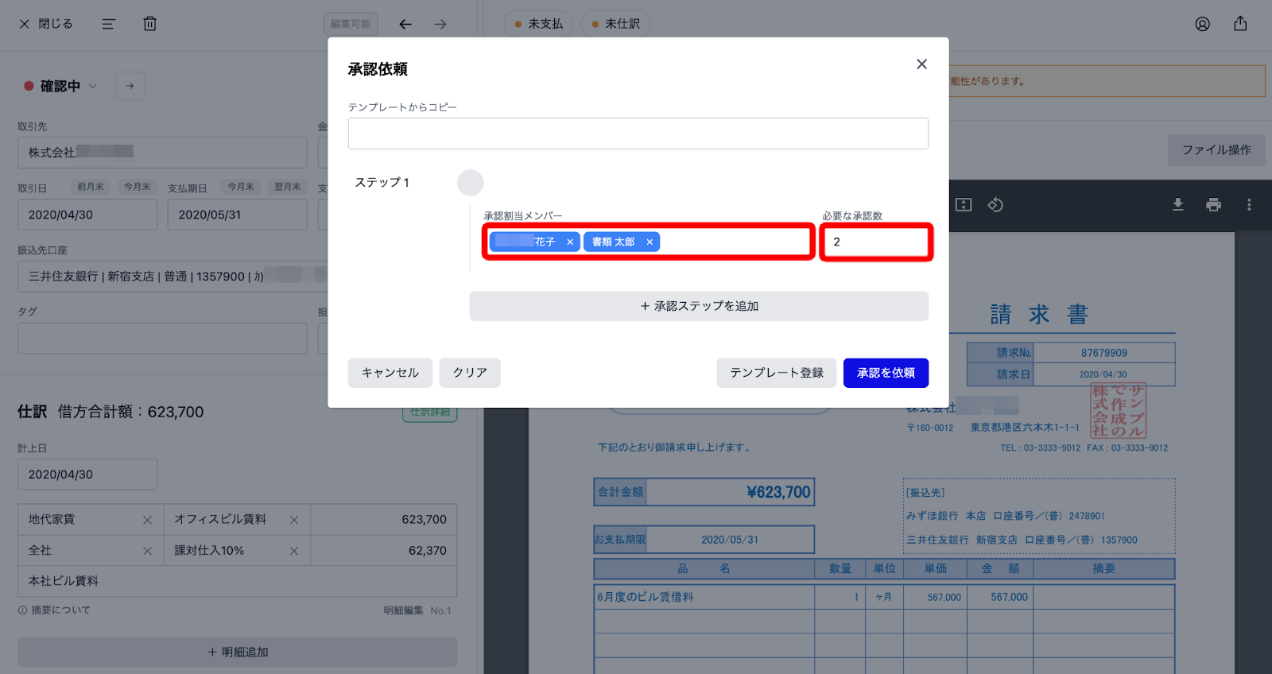Viewport: 1272px width, 674px height.
Task: Click the ステップ1 circle indicator
Action: (x=471, y=183)
